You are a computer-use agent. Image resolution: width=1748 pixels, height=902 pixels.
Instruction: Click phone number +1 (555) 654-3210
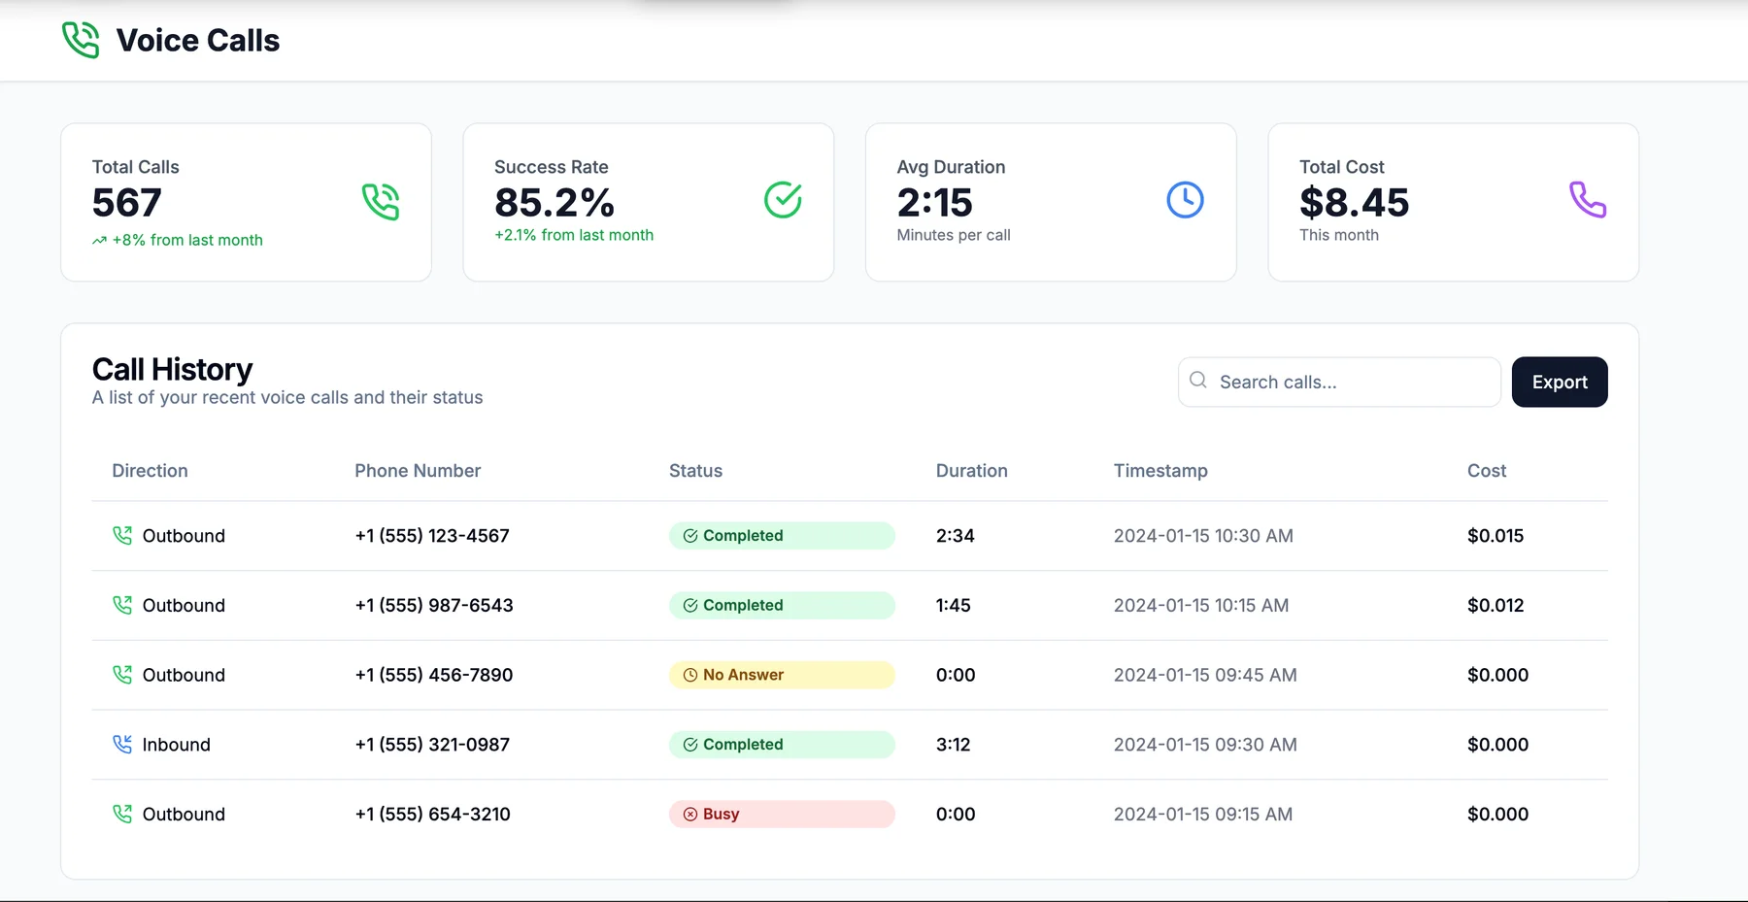tap(432, 815)
